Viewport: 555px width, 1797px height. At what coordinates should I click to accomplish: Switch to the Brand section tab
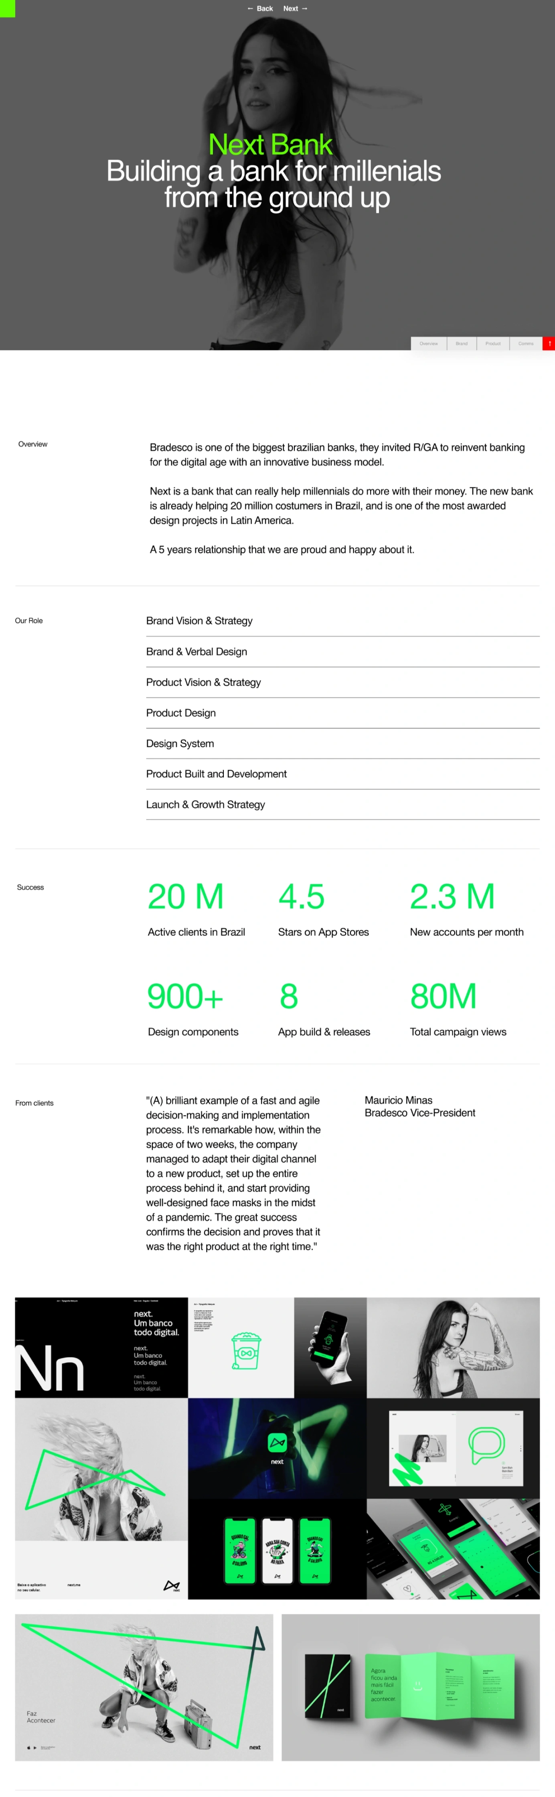click(x=461, y=343)
